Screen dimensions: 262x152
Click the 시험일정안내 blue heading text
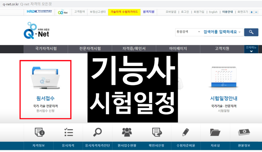[x=224, y=98]
